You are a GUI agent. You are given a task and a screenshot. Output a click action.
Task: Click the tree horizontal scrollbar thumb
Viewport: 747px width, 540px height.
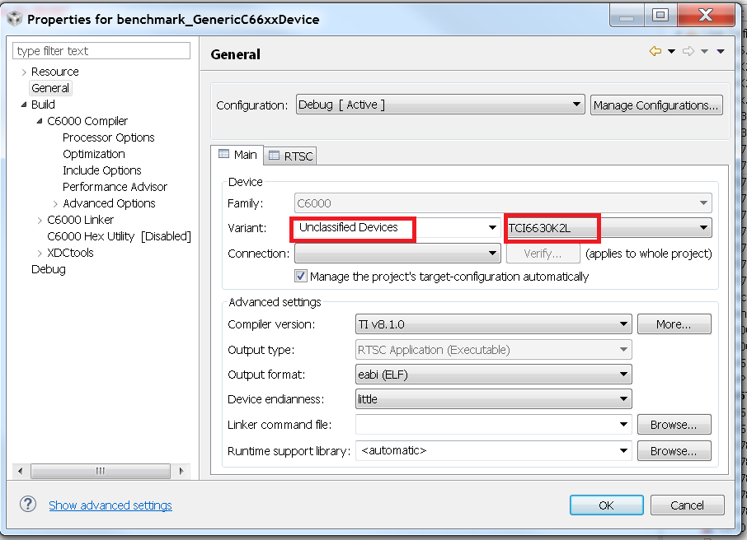[101, 471]
